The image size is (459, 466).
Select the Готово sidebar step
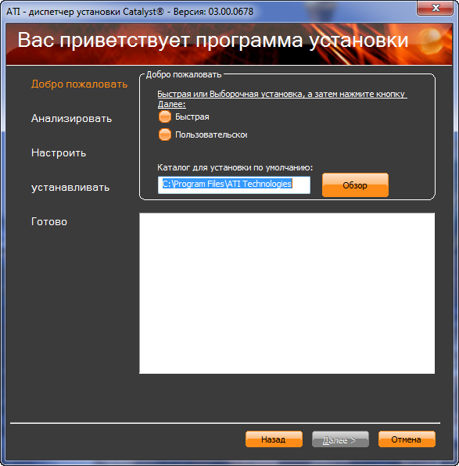[49, 222]
